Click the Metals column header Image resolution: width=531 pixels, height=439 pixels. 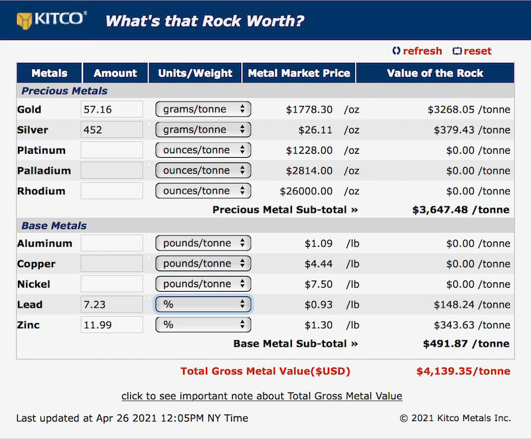(x=49, y=73)
